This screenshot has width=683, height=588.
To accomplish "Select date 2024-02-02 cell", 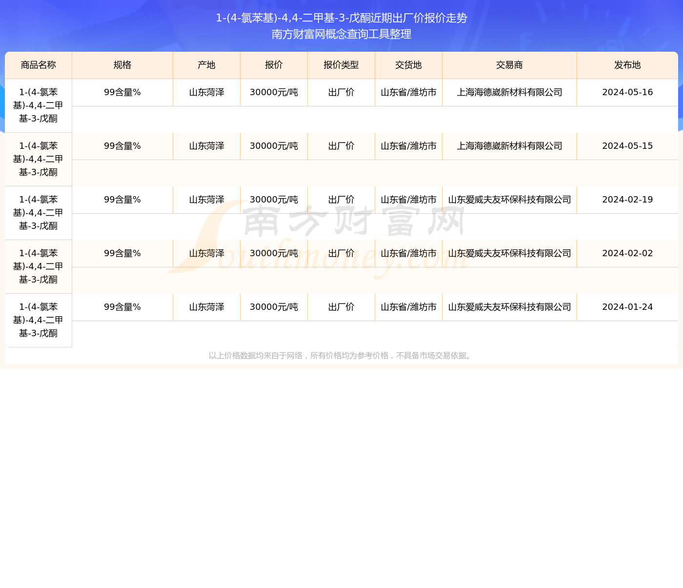I will (627, 253).
